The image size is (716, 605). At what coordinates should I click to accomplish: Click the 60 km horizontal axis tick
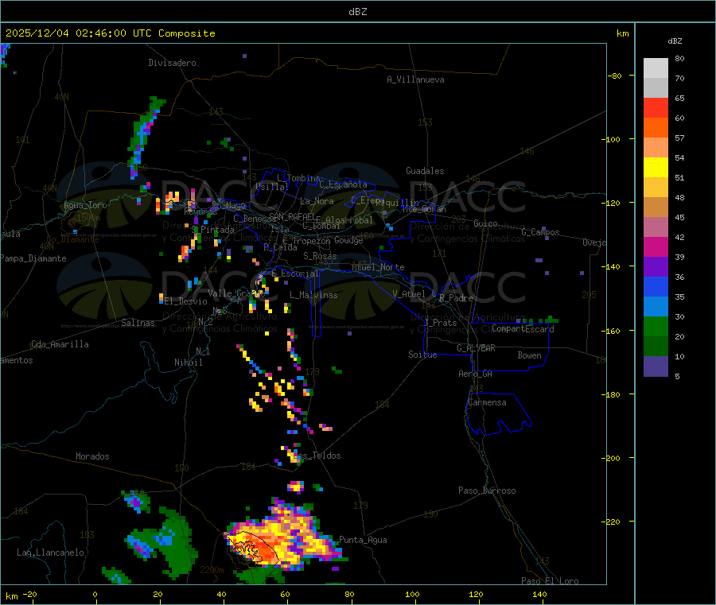click(285, 594)
